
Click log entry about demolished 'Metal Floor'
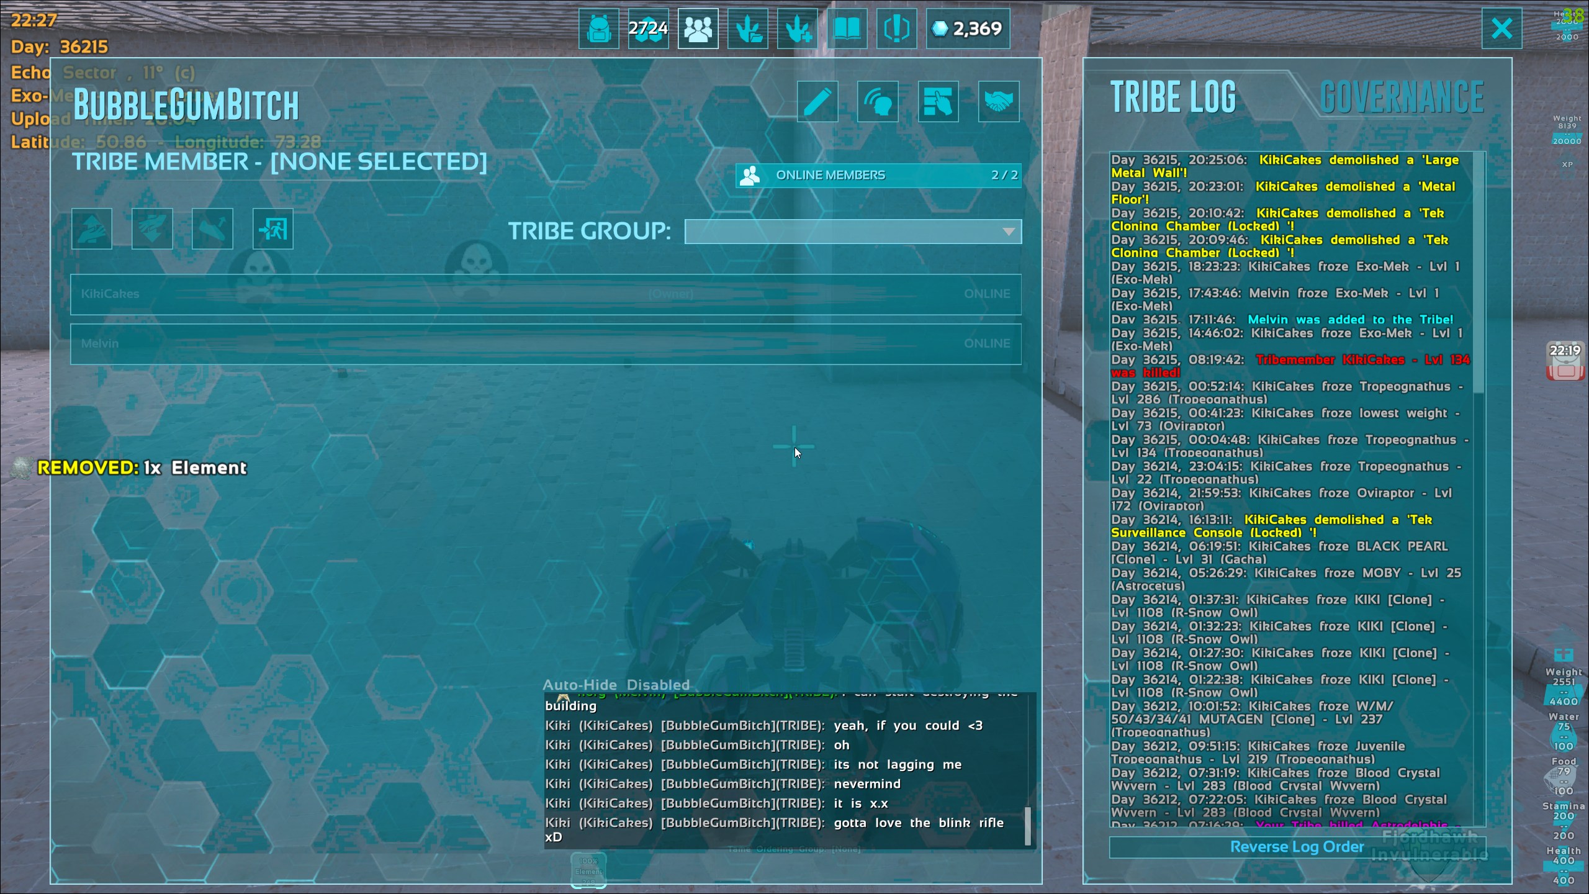pos(1283,193)
